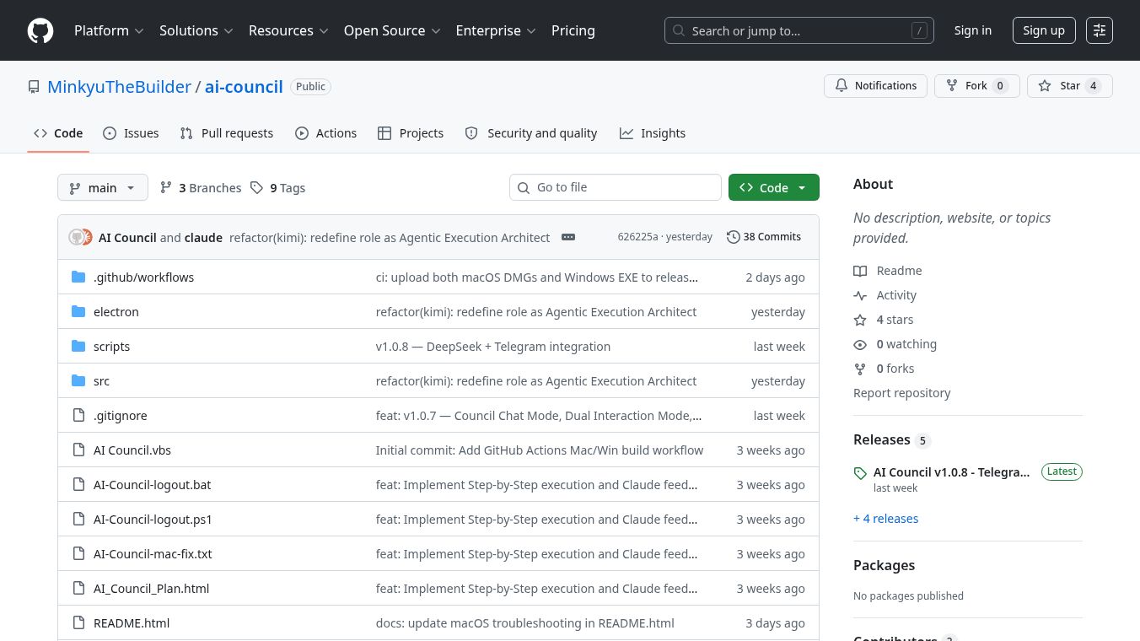Click the ellipsis to expand commit message
The width and height of the screenshot is (1140, 641).
[x=568, y=237]
